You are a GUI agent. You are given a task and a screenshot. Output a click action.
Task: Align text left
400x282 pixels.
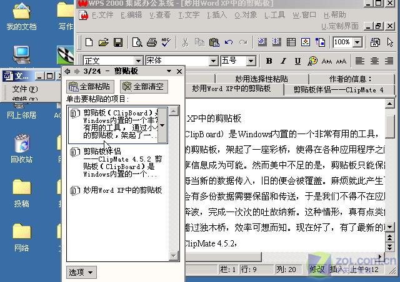point(360,61)
